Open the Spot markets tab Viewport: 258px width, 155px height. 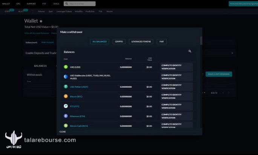51,11
